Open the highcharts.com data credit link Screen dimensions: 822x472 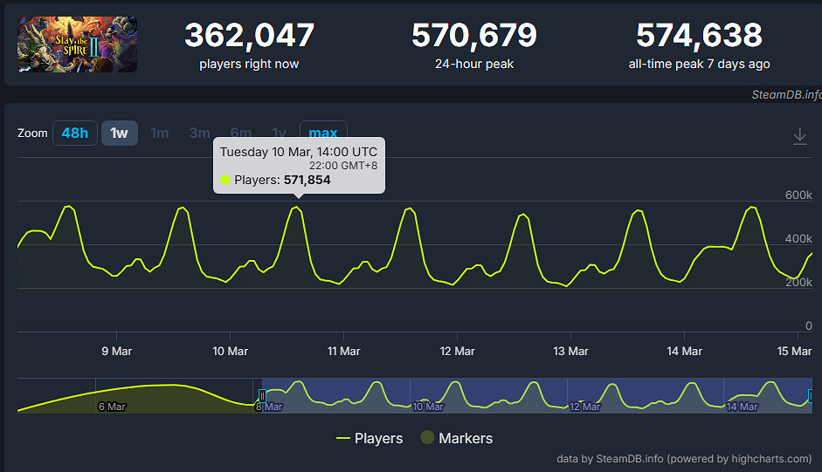pyautogui.click(x=684, y=458)
